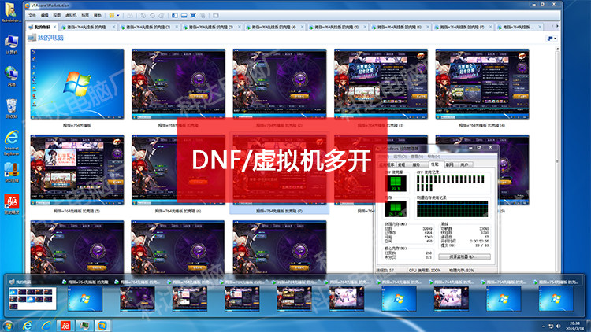Screen dimensions: 591x332
Task: Switch to 进程 tab in Task Manager
Action: click(402, 165)
